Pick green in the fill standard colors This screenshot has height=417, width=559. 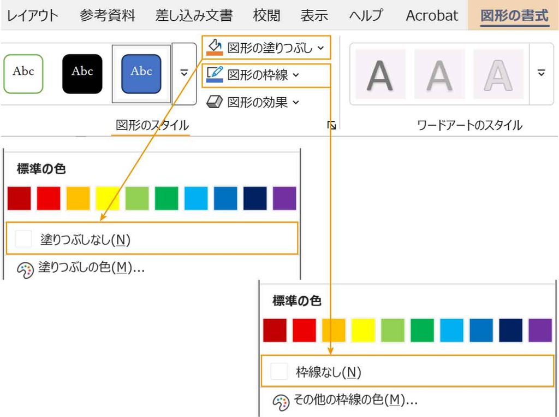pos(166,198)
